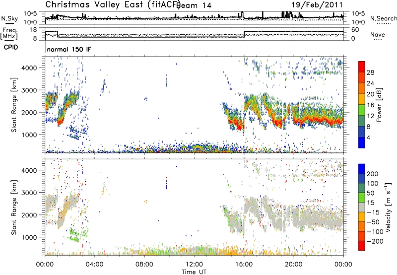
Task: Click the "04:00" time tick label
Action: point(95,265)
